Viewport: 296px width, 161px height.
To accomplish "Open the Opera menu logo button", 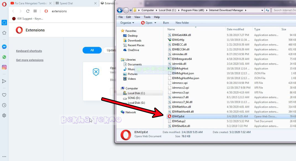I will [x=4, y=4].
